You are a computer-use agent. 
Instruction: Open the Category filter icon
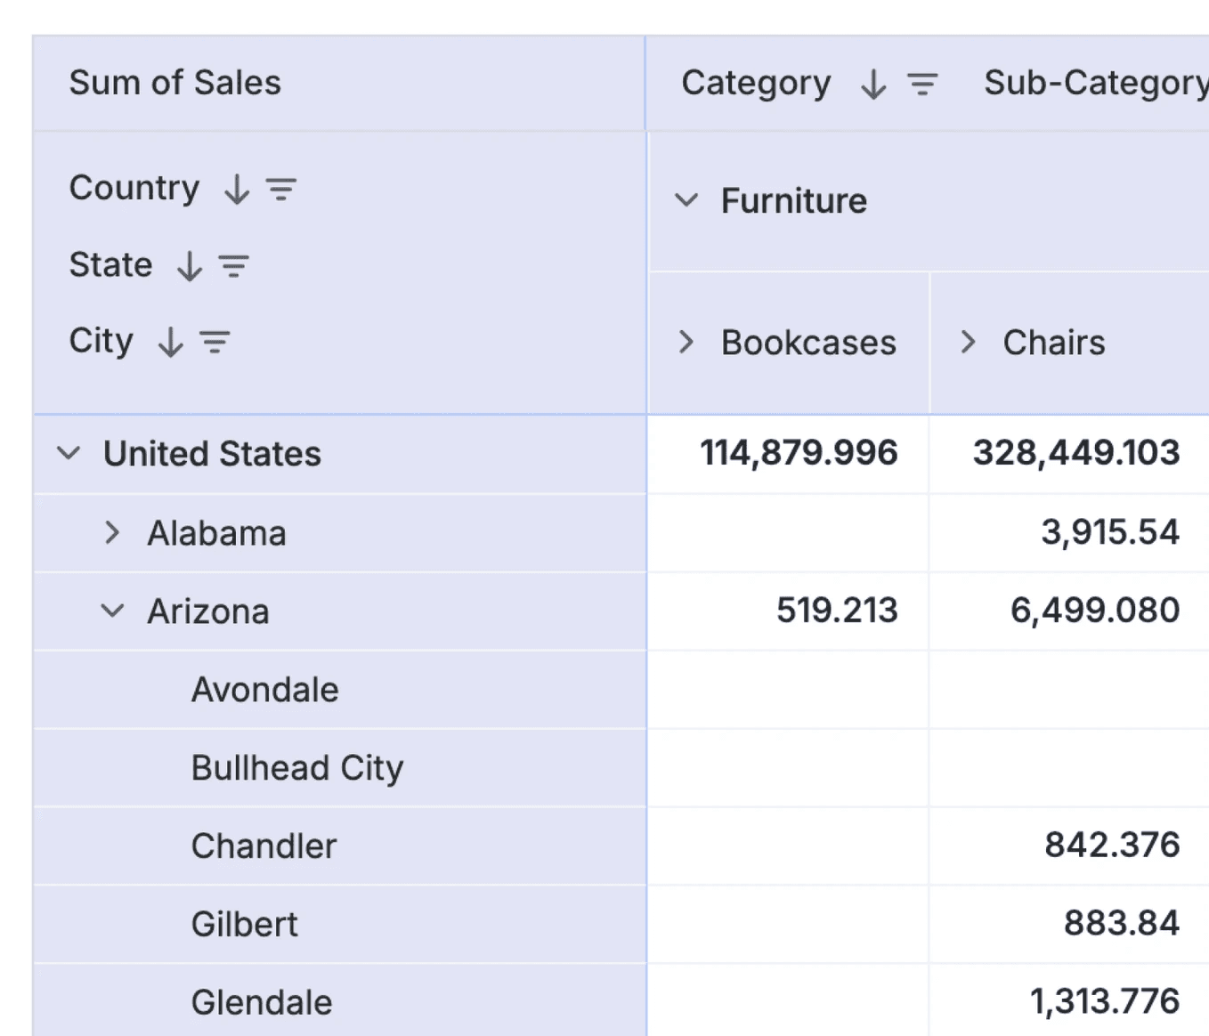tap(922, 85)
